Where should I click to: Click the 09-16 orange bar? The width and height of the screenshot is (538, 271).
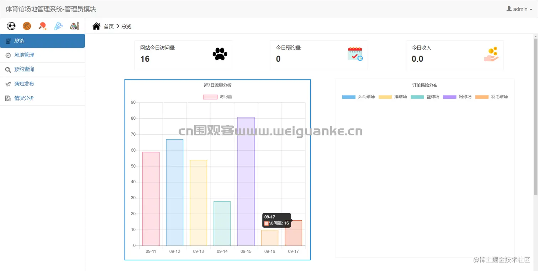[270, 238]
